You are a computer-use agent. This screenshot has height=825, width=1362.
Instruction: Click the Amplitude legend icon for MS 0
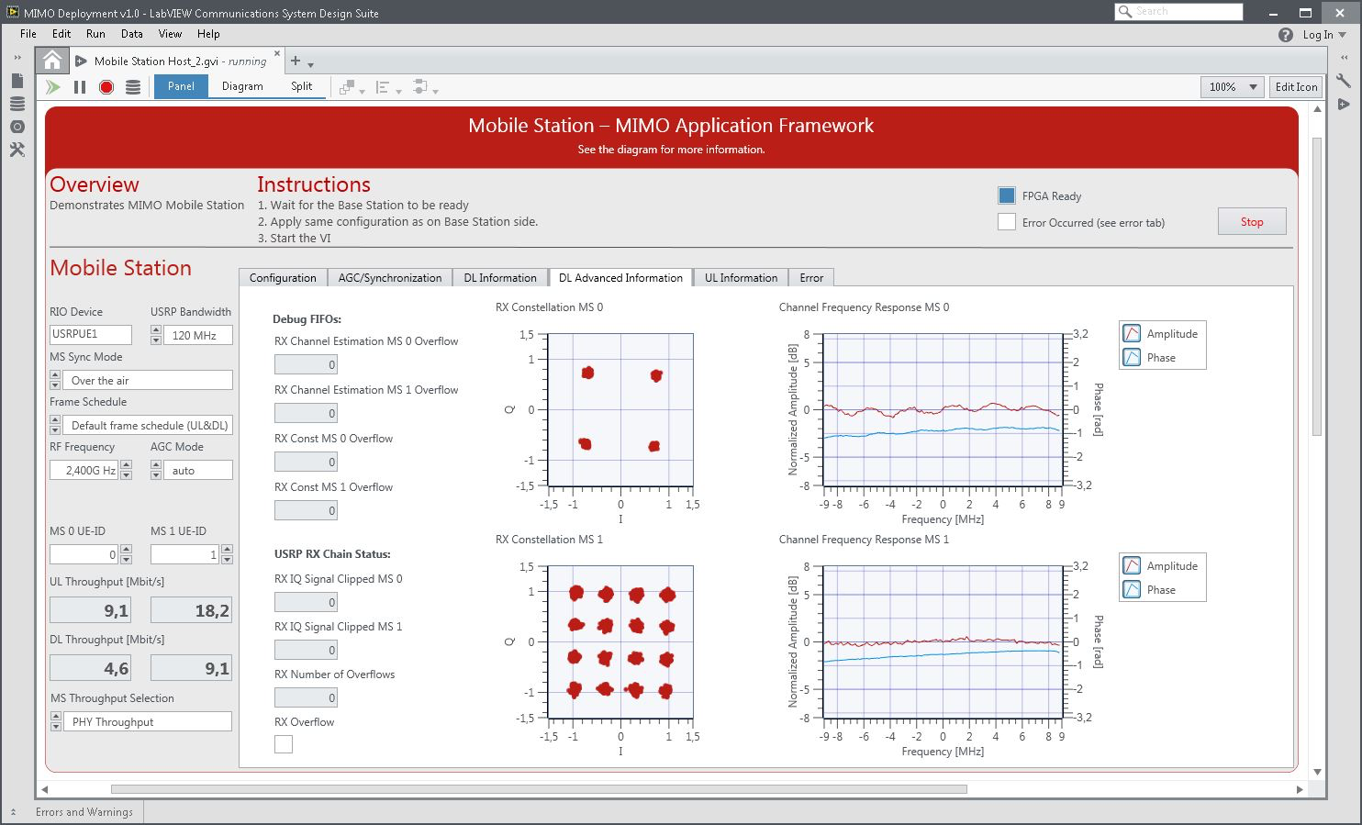tap(1133, 334)
